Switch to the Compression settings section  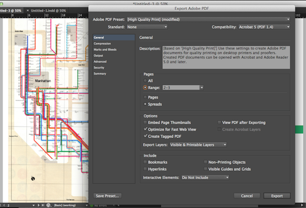[102, 43]
